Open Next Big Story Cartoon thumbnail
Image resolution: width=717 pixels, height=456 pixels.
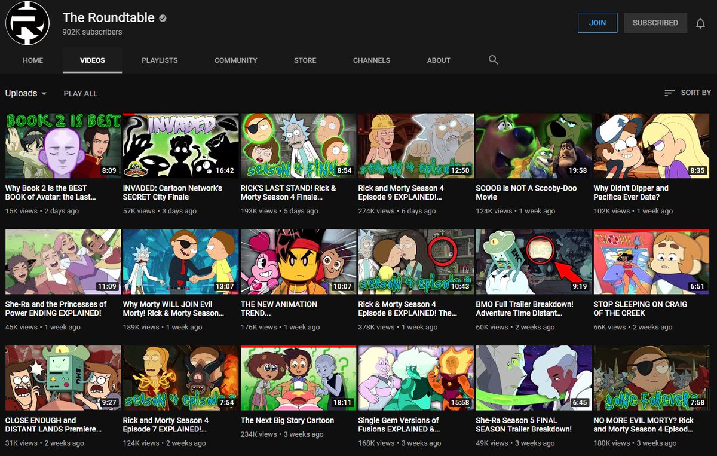point(298,378)
